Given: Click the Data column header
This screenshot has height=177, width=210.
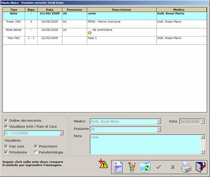Looking at the screenshot, I should click(x=50, y=10).
